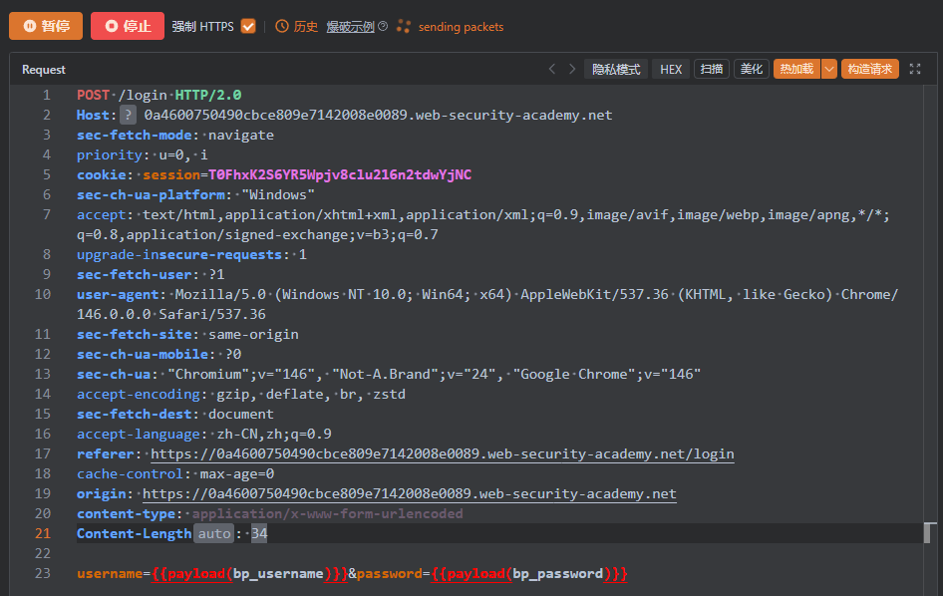Click the auto badge next to Content-Length
943x596 pixels.
point(213,533)
